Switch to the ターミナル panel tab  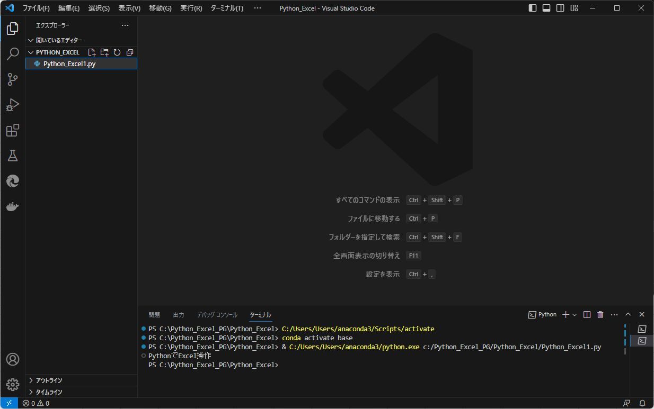(x=261, y=315)
